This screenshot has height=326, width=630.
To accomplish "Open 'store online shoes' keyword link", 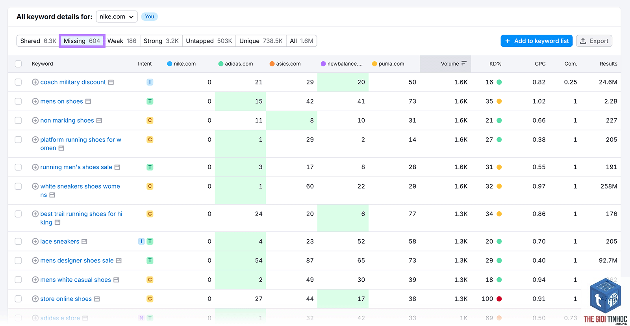I will [66, 299].
